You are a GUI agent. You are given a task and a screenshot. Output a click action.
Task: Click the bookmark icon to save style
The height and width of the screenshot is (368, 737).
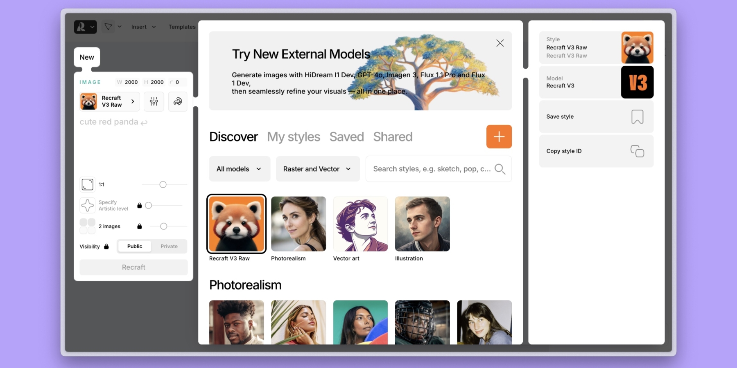(637, 117)
